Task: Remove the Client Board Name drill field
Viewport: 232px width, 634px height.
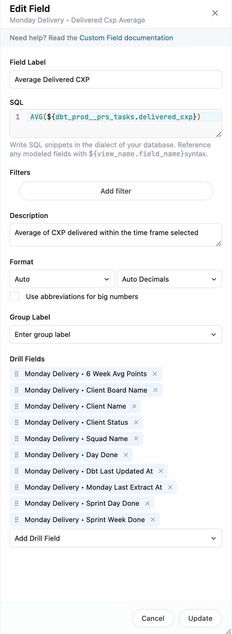Action: (156, 390)
